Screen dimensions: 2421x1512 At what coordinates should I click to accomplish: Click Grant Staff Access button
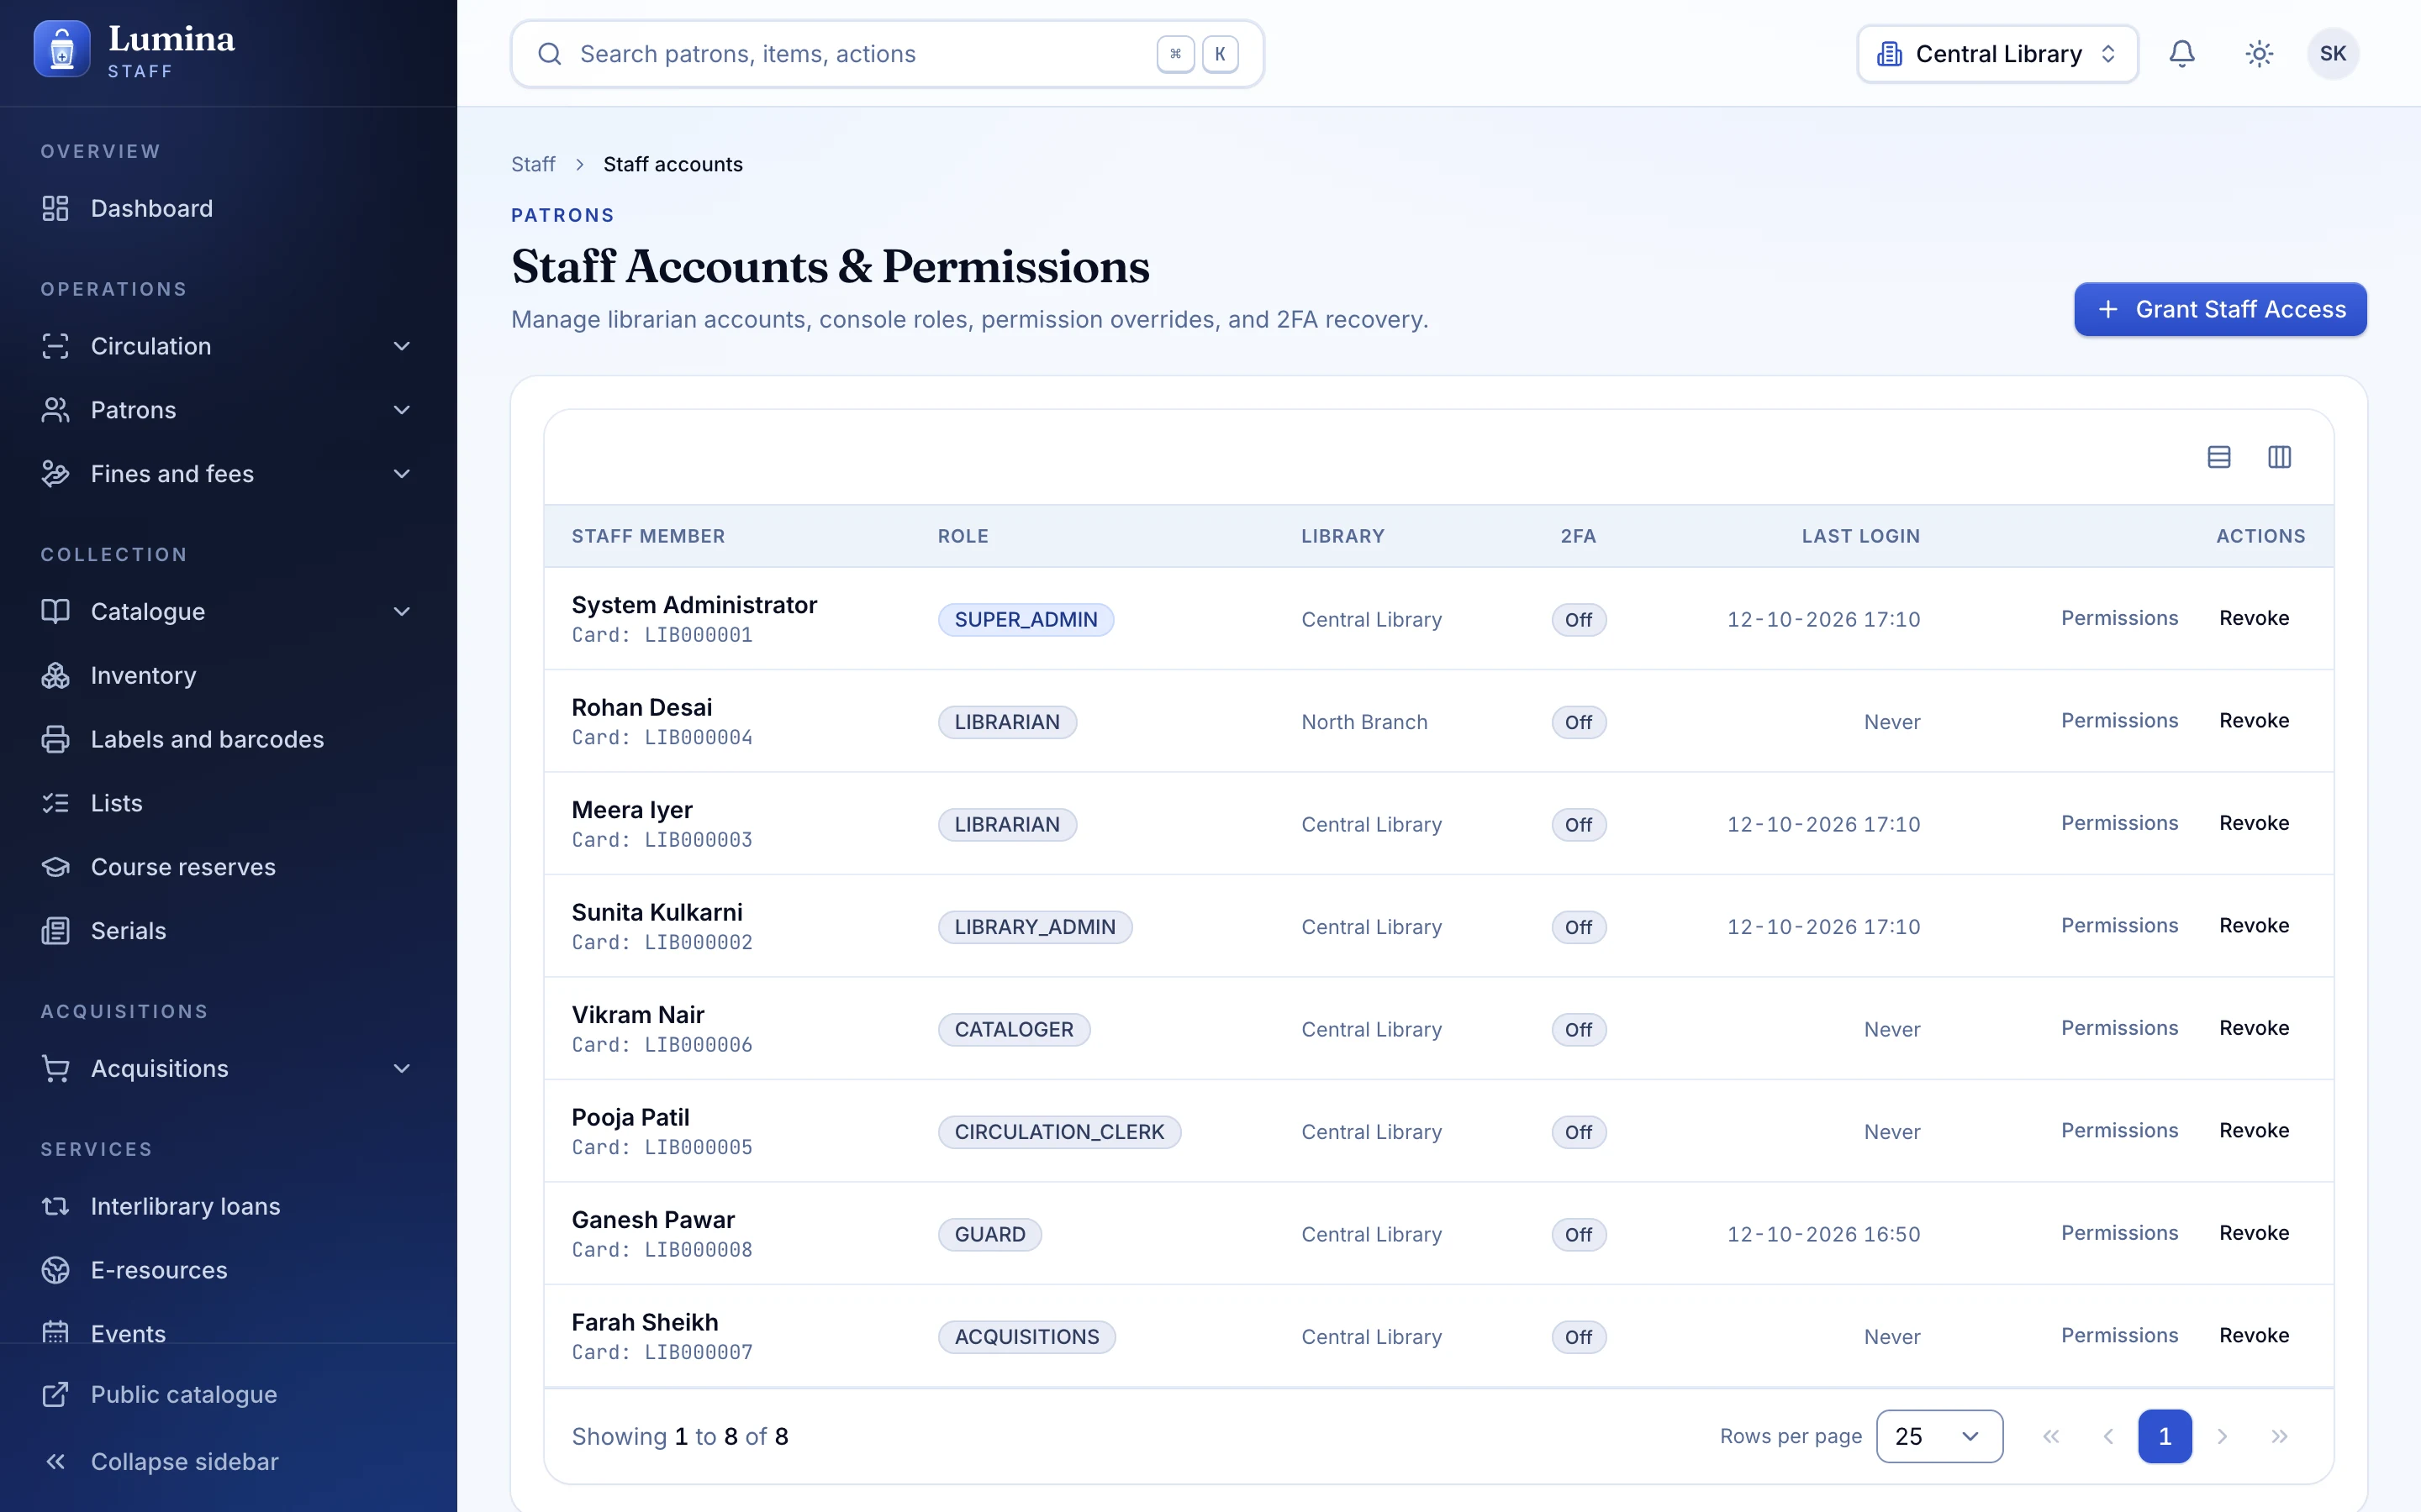tap(2220, 309)
